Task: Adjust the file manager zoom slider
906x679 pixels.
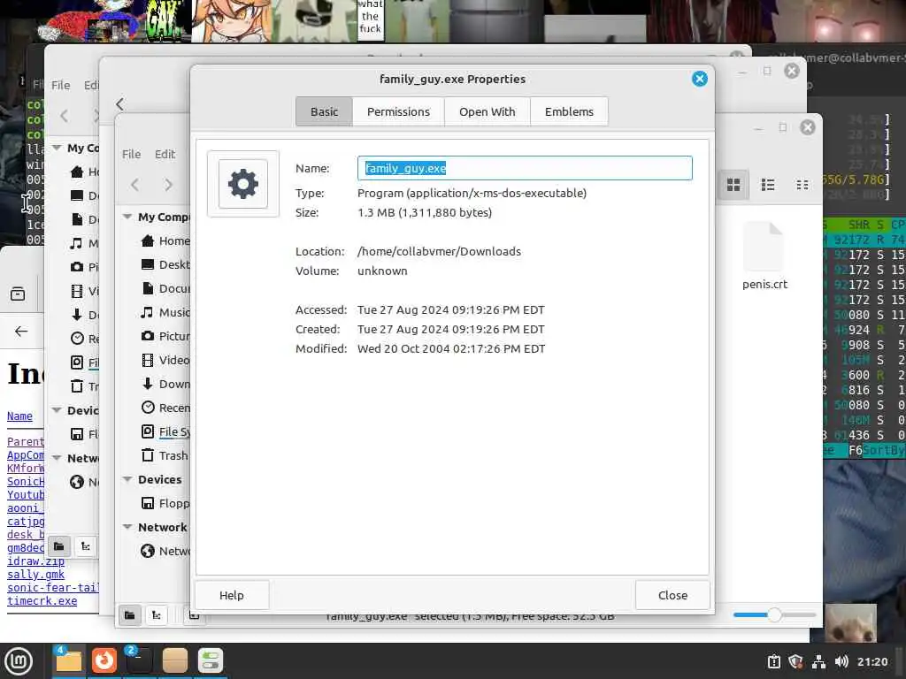Action: coord(774,615)
